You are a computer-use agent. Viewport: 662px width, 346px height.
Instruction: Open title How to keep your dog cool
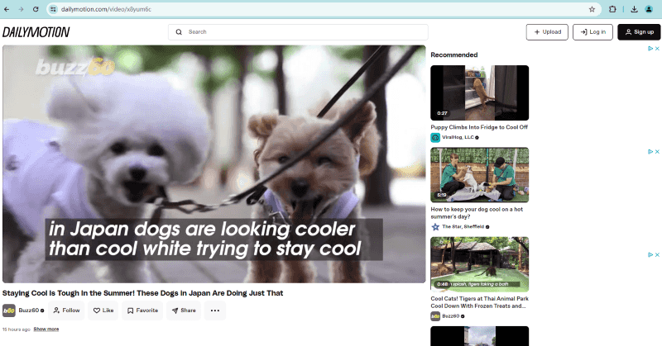click(x=477, y=213)
